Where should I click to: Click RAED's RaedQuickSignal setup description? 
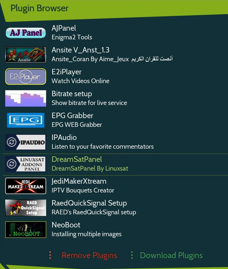94,213
